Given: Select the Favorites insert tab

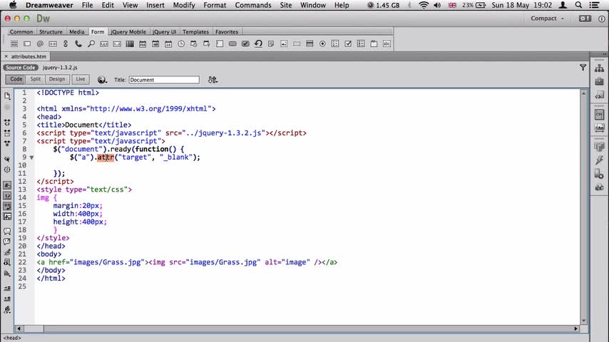Looking at the screenshot, I should click(227, 32).
